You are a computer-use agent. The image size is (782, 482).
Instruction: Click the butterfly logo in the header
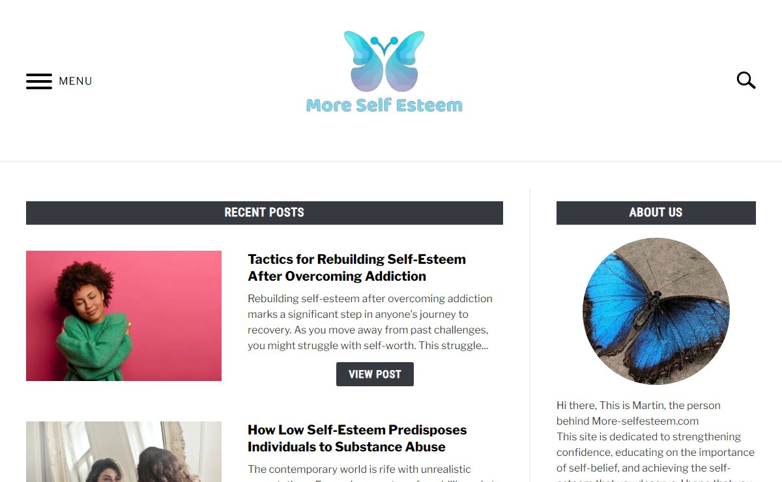click(x=384, y=61)
